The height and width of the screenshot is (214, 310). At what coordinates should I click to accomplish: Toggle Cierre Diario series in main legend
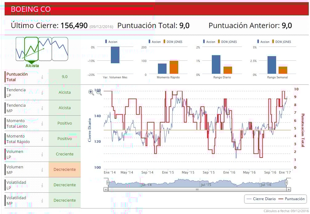[x=261, y=199]
